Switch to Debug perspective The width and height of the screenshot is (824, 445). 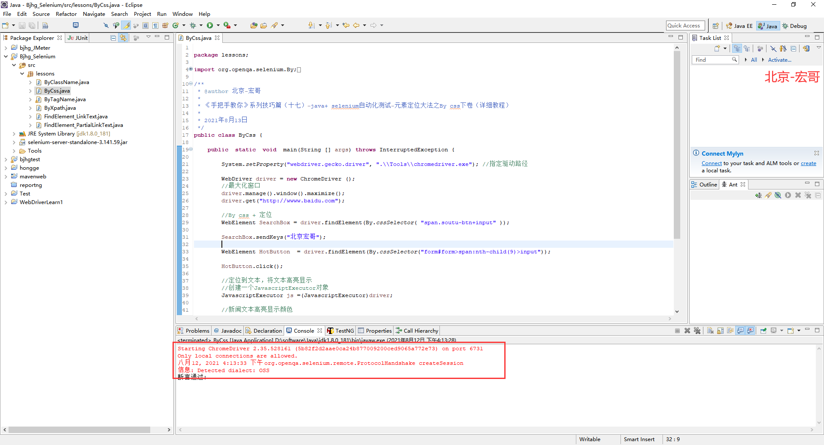[x=794, y=26]
